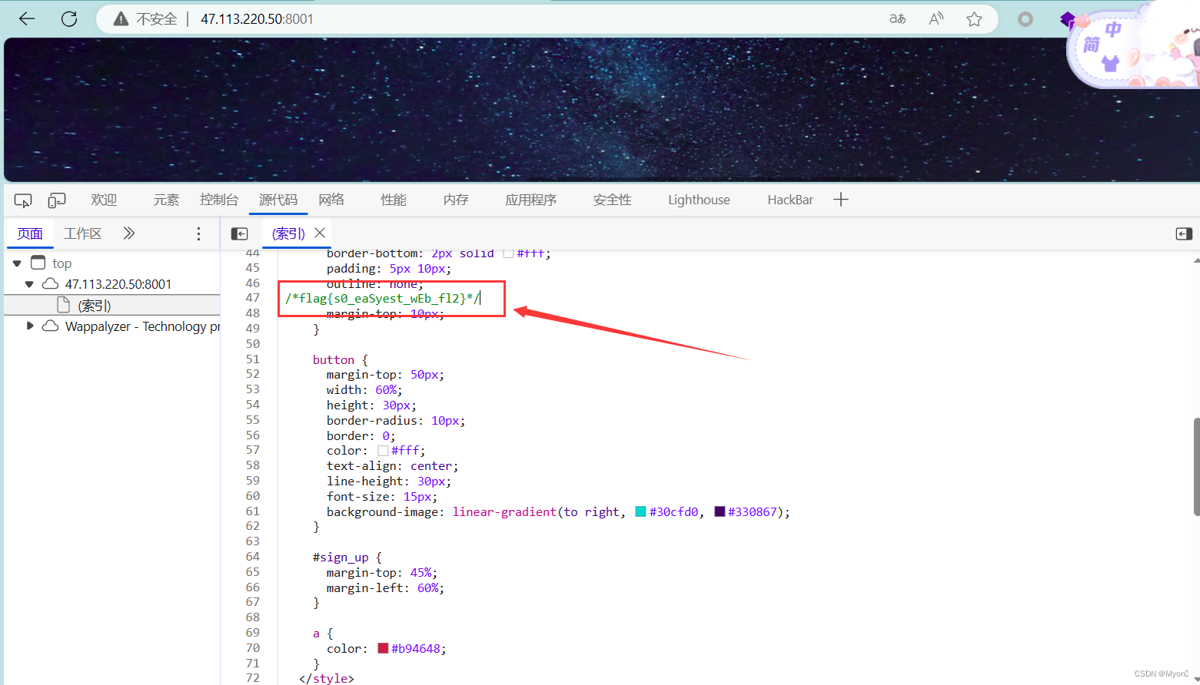Screen dimensions: 1200x685
Task: Open the HackBar tab
Action: [x=790, y=200]
